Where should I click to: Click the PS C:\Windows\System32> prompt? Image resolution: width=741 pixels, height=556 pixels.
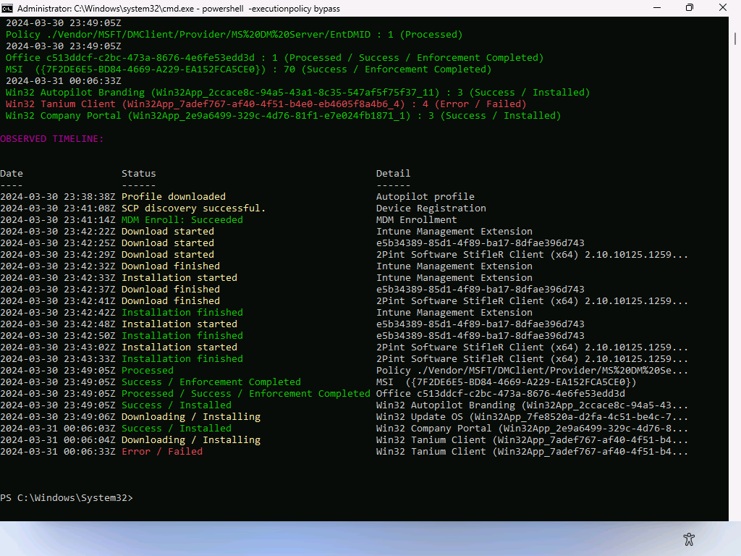(67, 498)
